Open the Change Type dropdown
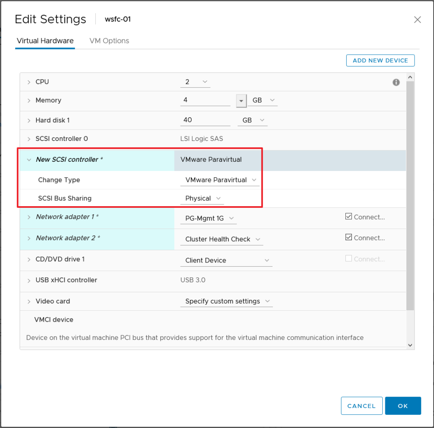Screen dimensions: 434x428 pyautogui.click(x=220, y=180)
